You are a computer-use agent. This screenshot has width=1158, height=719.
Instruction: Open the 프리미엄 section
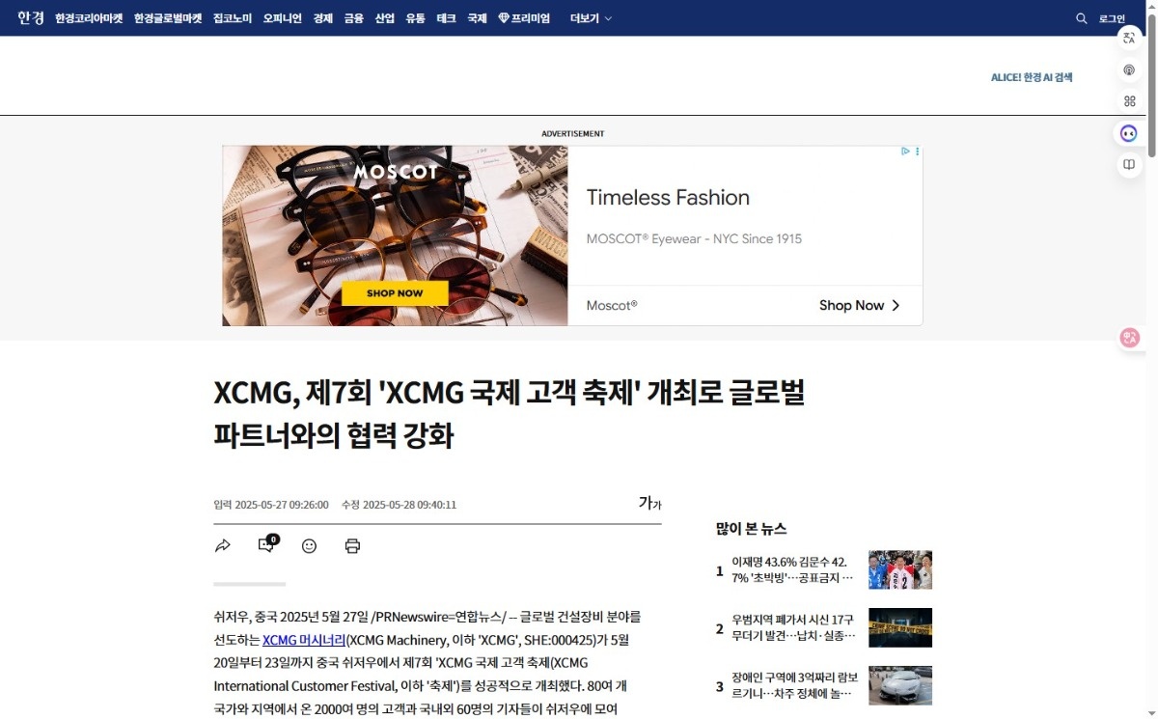click(x=524, y=18)
